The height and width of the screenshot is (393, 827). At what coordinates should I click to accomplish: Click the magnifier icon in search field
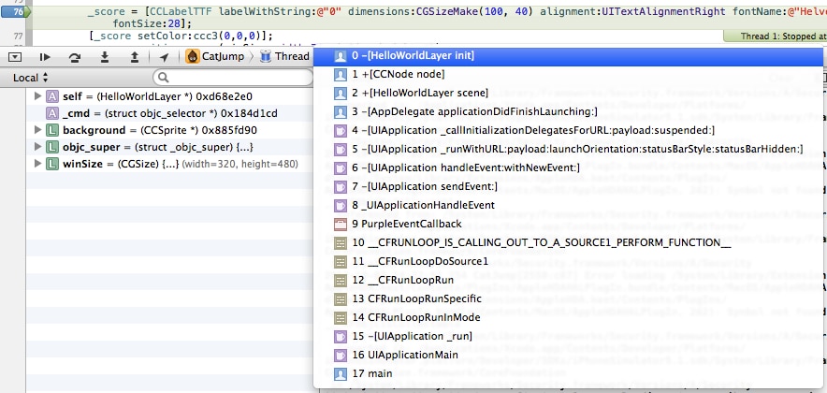(163, 78)
